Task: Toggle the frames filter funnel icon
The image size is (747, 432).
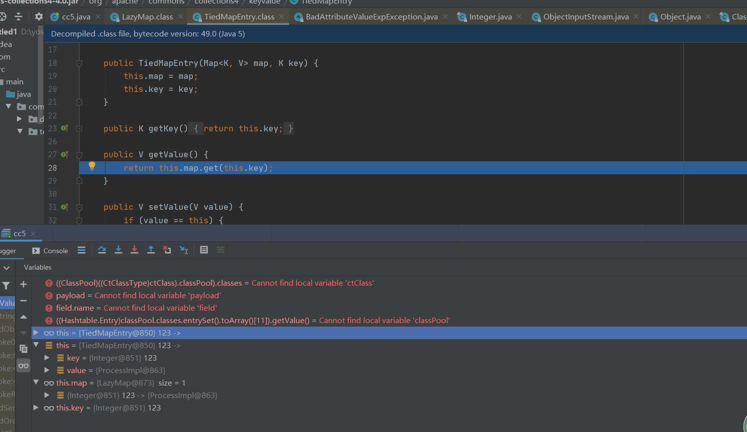Action: 6,286
